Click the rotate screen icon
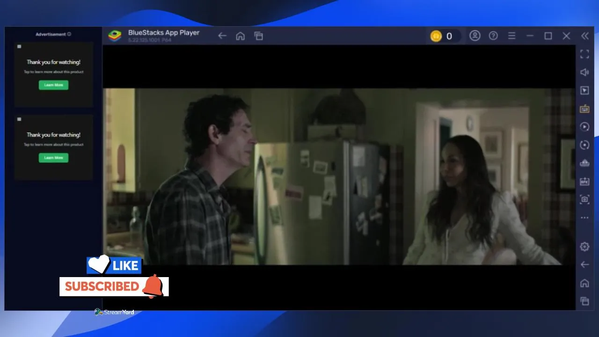Viewport: 599px width, 337px height. pos(584,145)
